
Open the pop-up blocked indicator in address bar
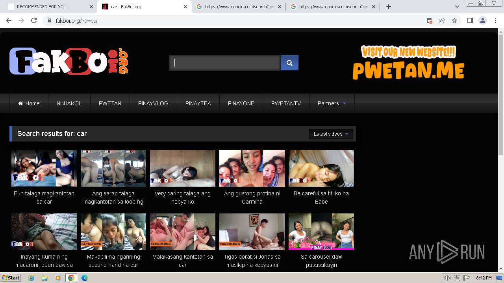(x=430, y=21)
